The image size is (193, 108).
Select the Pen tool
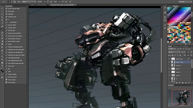point(2,50)
